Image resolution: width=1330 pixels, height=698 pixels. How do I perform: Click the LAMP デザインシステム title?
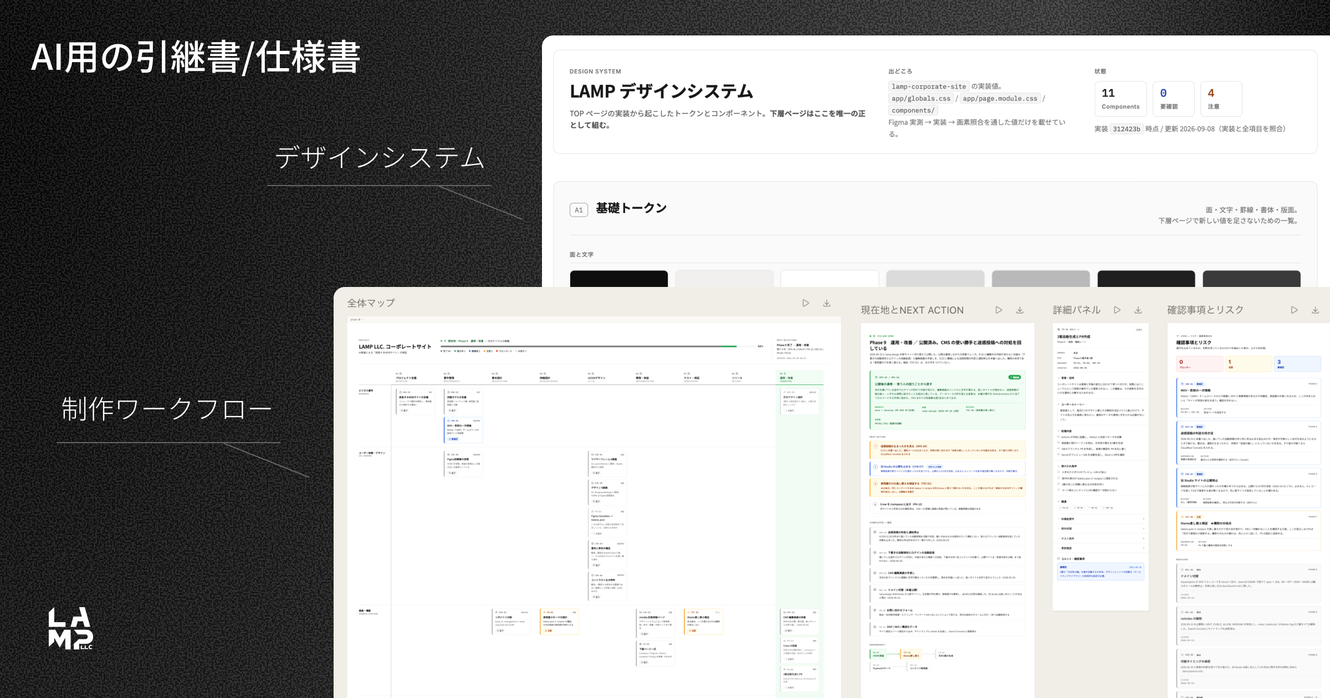[661, 91]
